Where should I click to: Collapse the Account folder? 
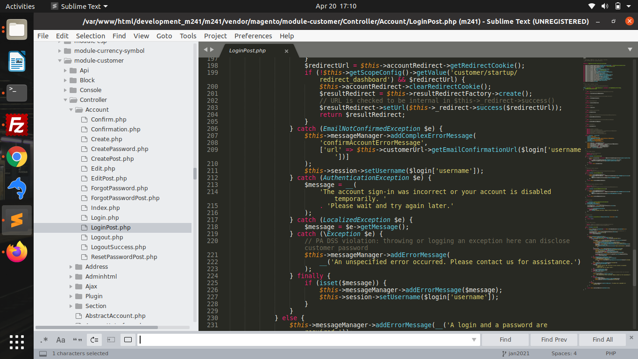[71, 110]
